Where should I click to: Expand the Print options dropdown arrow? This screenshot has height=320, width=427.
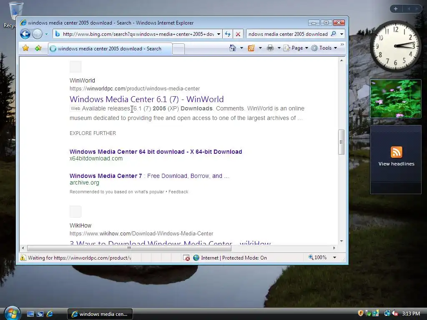coord(279,48)
